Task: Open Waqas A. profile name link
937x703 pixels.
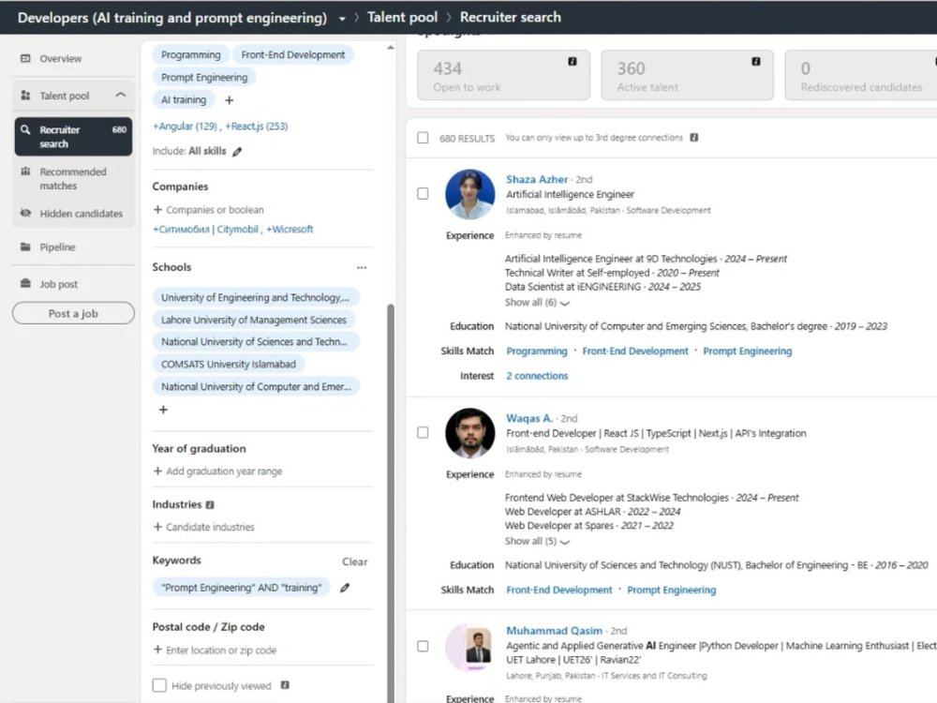Action: click(529, 418)
